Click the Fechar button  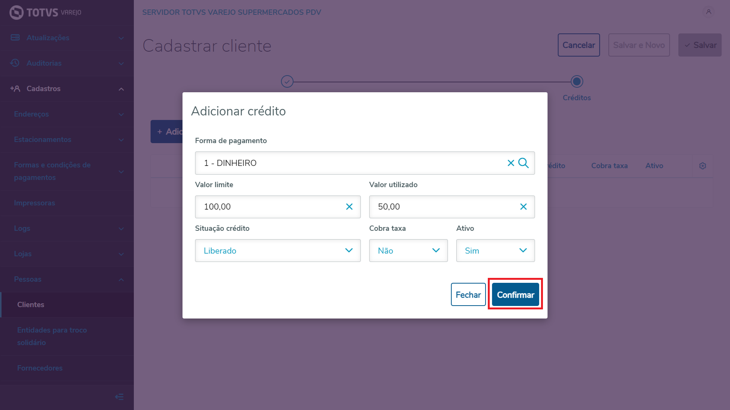[468, 295]
